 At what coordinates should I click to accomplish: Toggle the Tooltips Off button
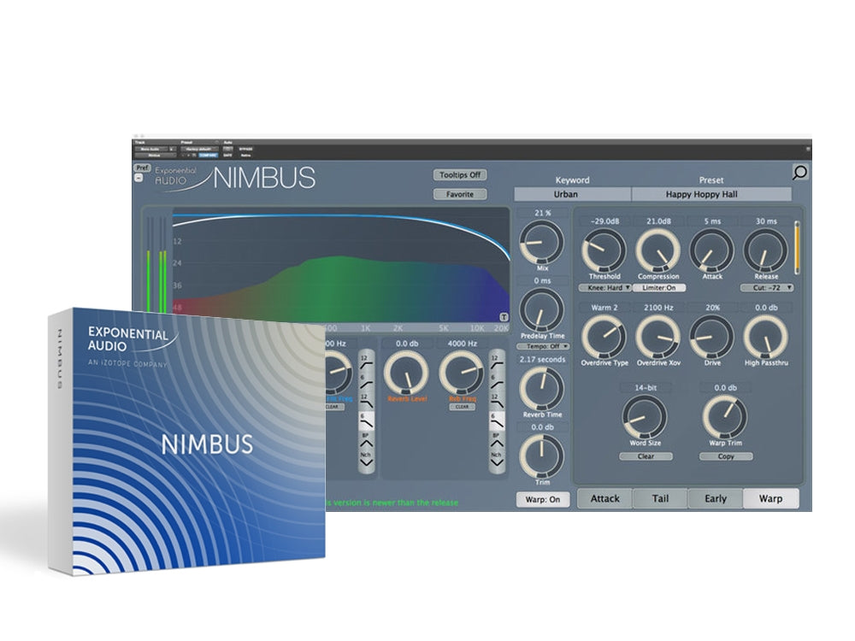(460, 175)
